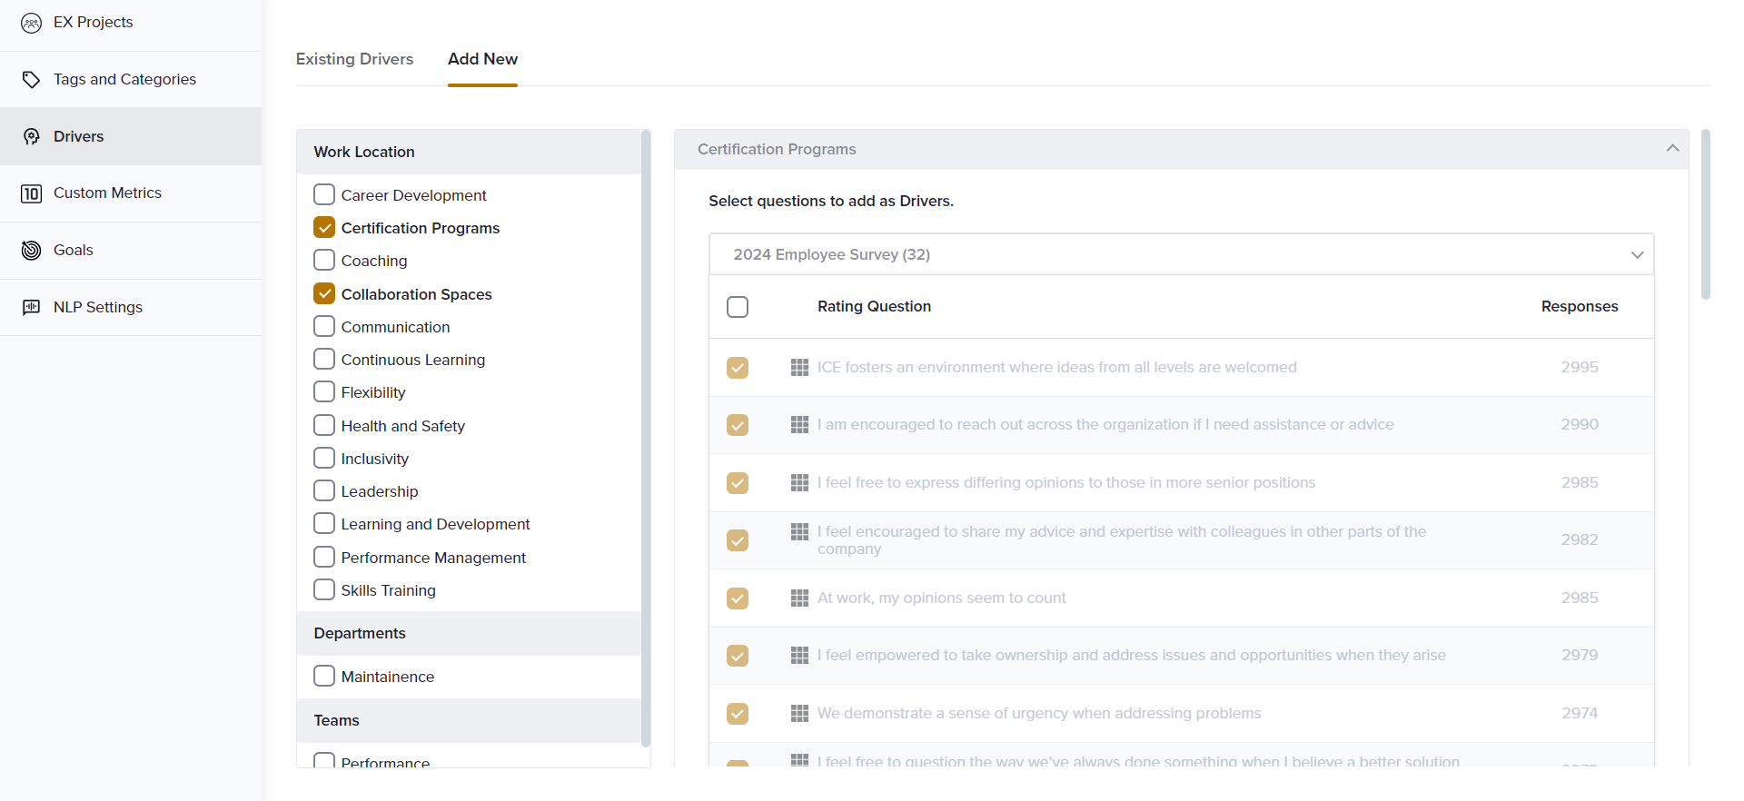The width and height of the screenshot is (1744, 801).
Task: Tick the Maintainence department checkbox
Action: (324, 677)
